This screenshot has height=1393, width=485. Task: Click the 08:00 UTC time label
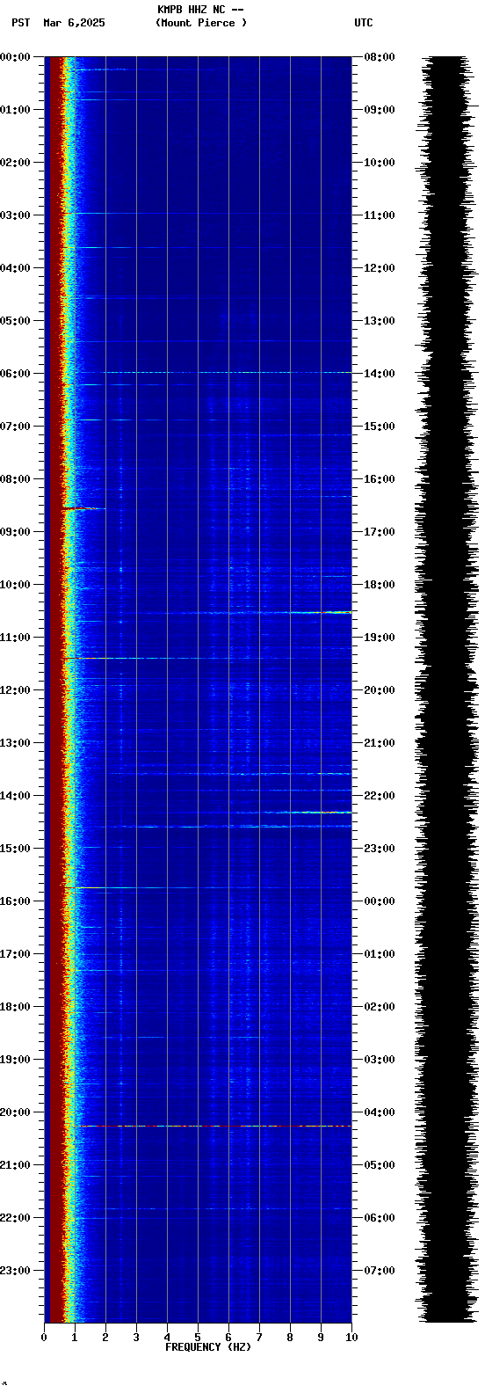[380, 57]
